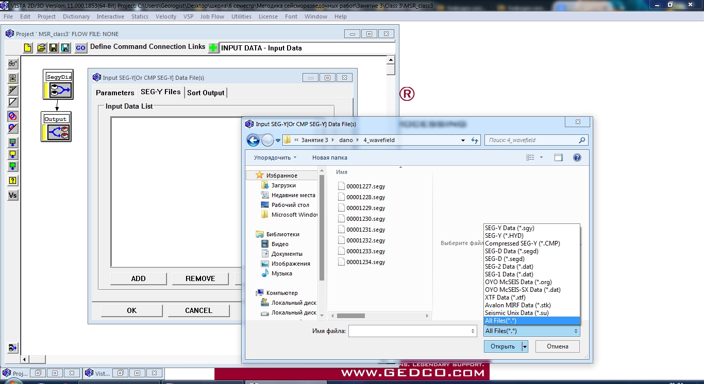The image size is (704, 384).
Task: Click the cyan floppy save-as icon
Action: (65, 48)
